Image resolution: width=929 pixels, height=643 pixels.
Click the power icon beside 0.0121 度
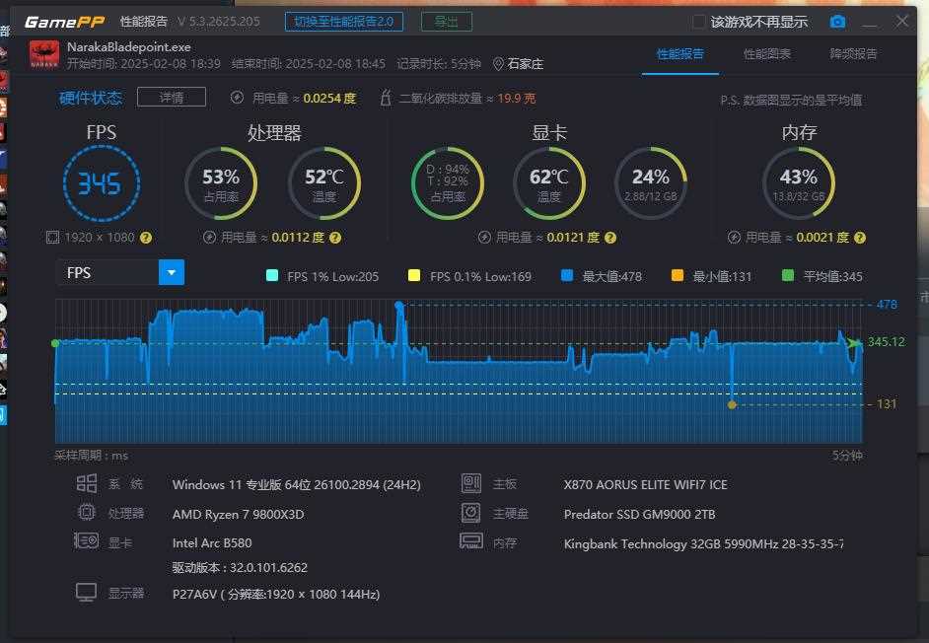484,238
